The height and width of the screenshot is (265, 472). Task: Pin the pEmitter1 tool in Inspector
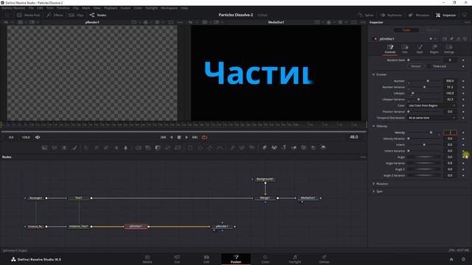451,39
